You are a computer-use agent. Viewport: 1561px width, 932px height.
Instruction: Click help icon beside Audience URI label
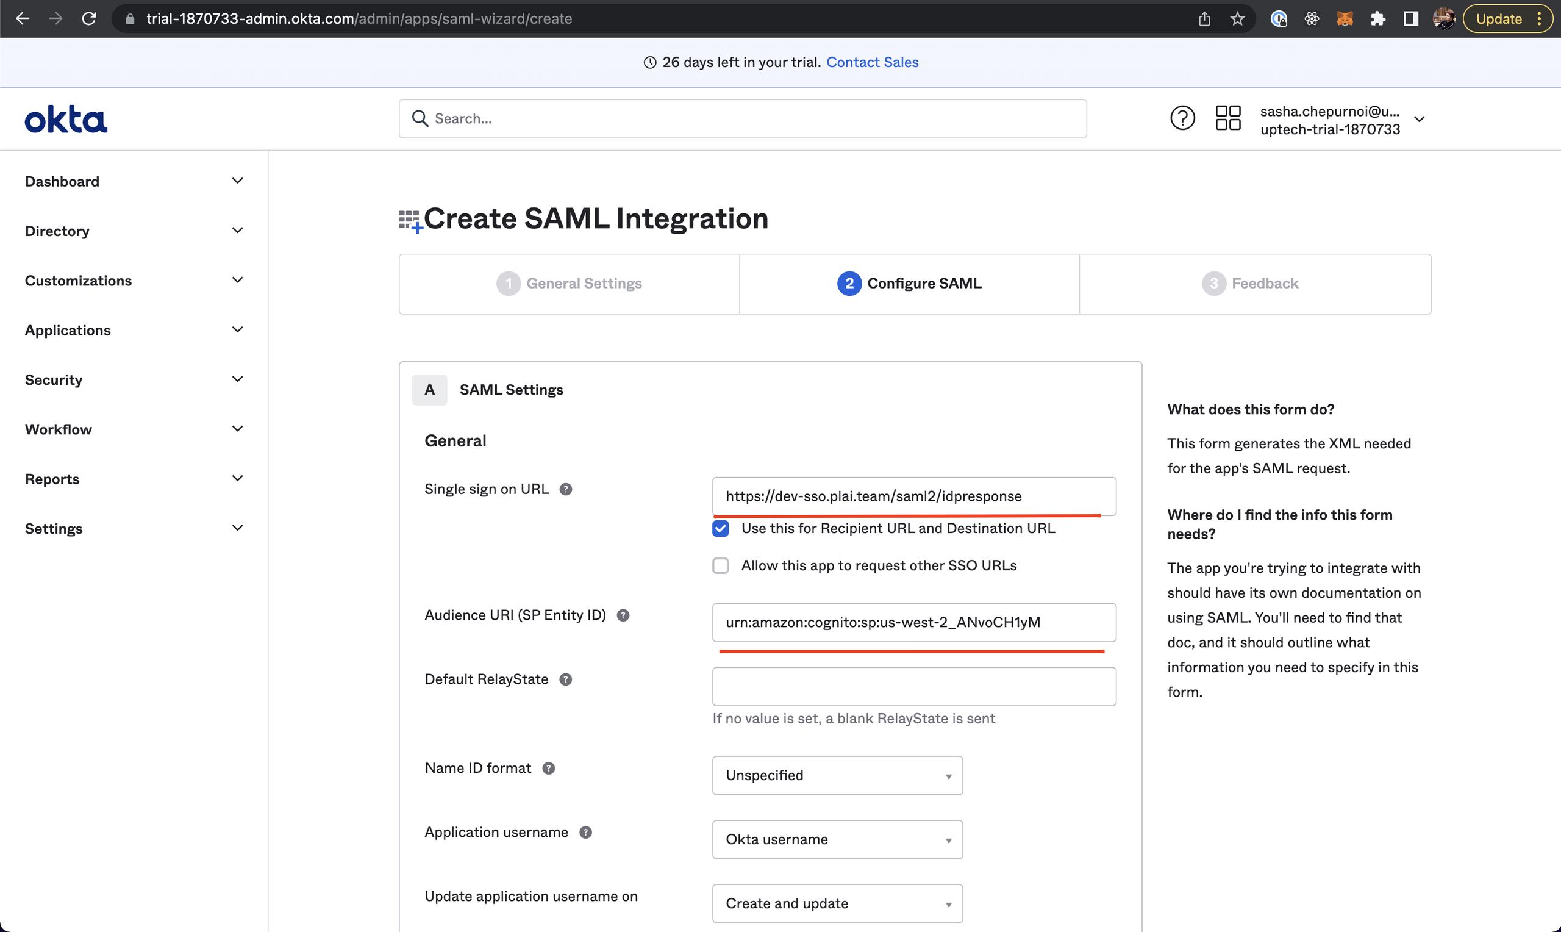623,615
